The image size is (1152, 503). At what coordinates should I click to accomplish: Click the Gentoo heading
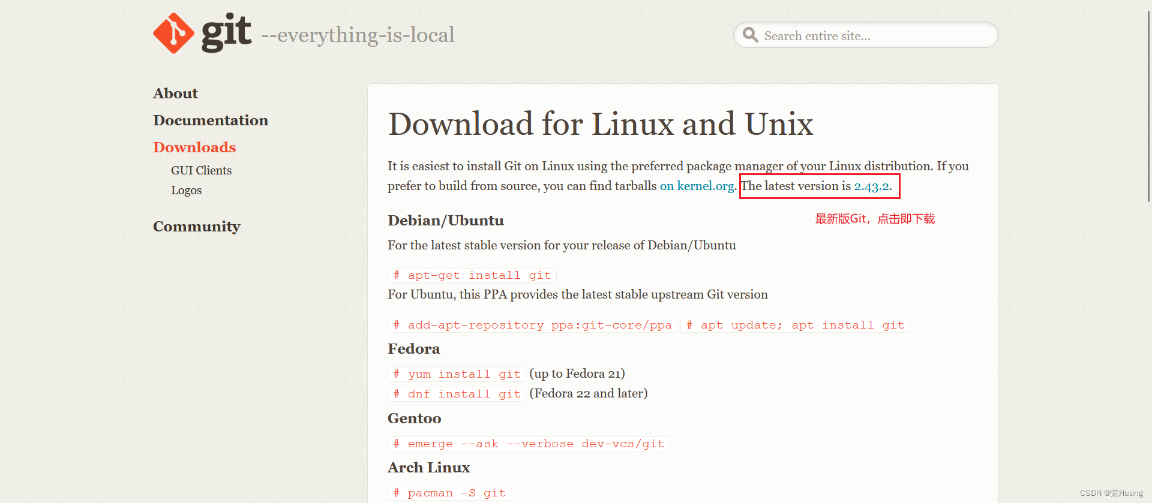tap(414, 418)
